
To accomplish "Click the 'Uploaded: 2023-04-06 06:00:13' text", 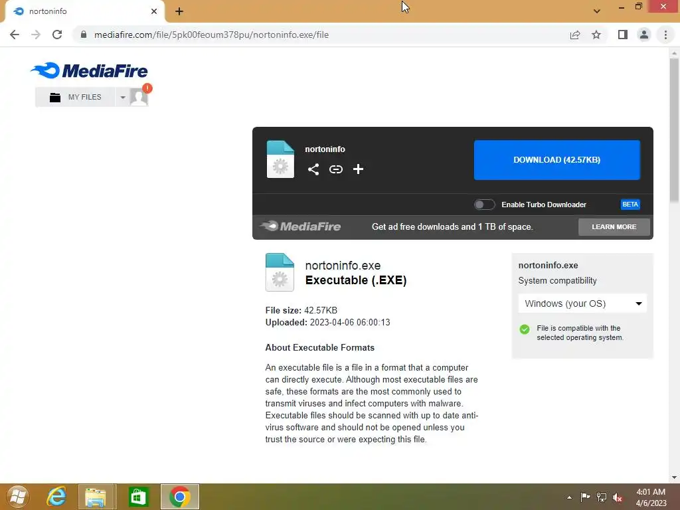I will coord(327,323).
